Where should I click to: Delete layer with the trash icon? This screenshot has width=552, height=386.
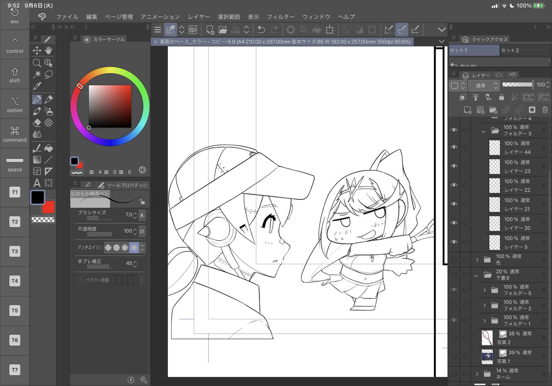point(545,110)
